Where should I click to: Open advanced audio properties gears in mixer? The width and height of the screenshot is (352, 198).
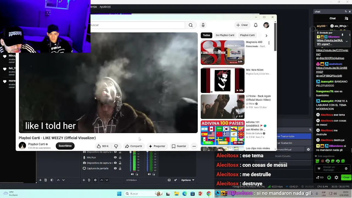tap(175, 180)
